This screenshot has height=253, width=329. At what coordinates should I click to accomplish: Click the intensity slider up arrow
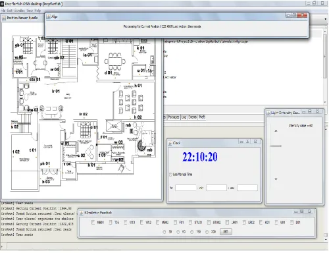(x=276, y=131)
